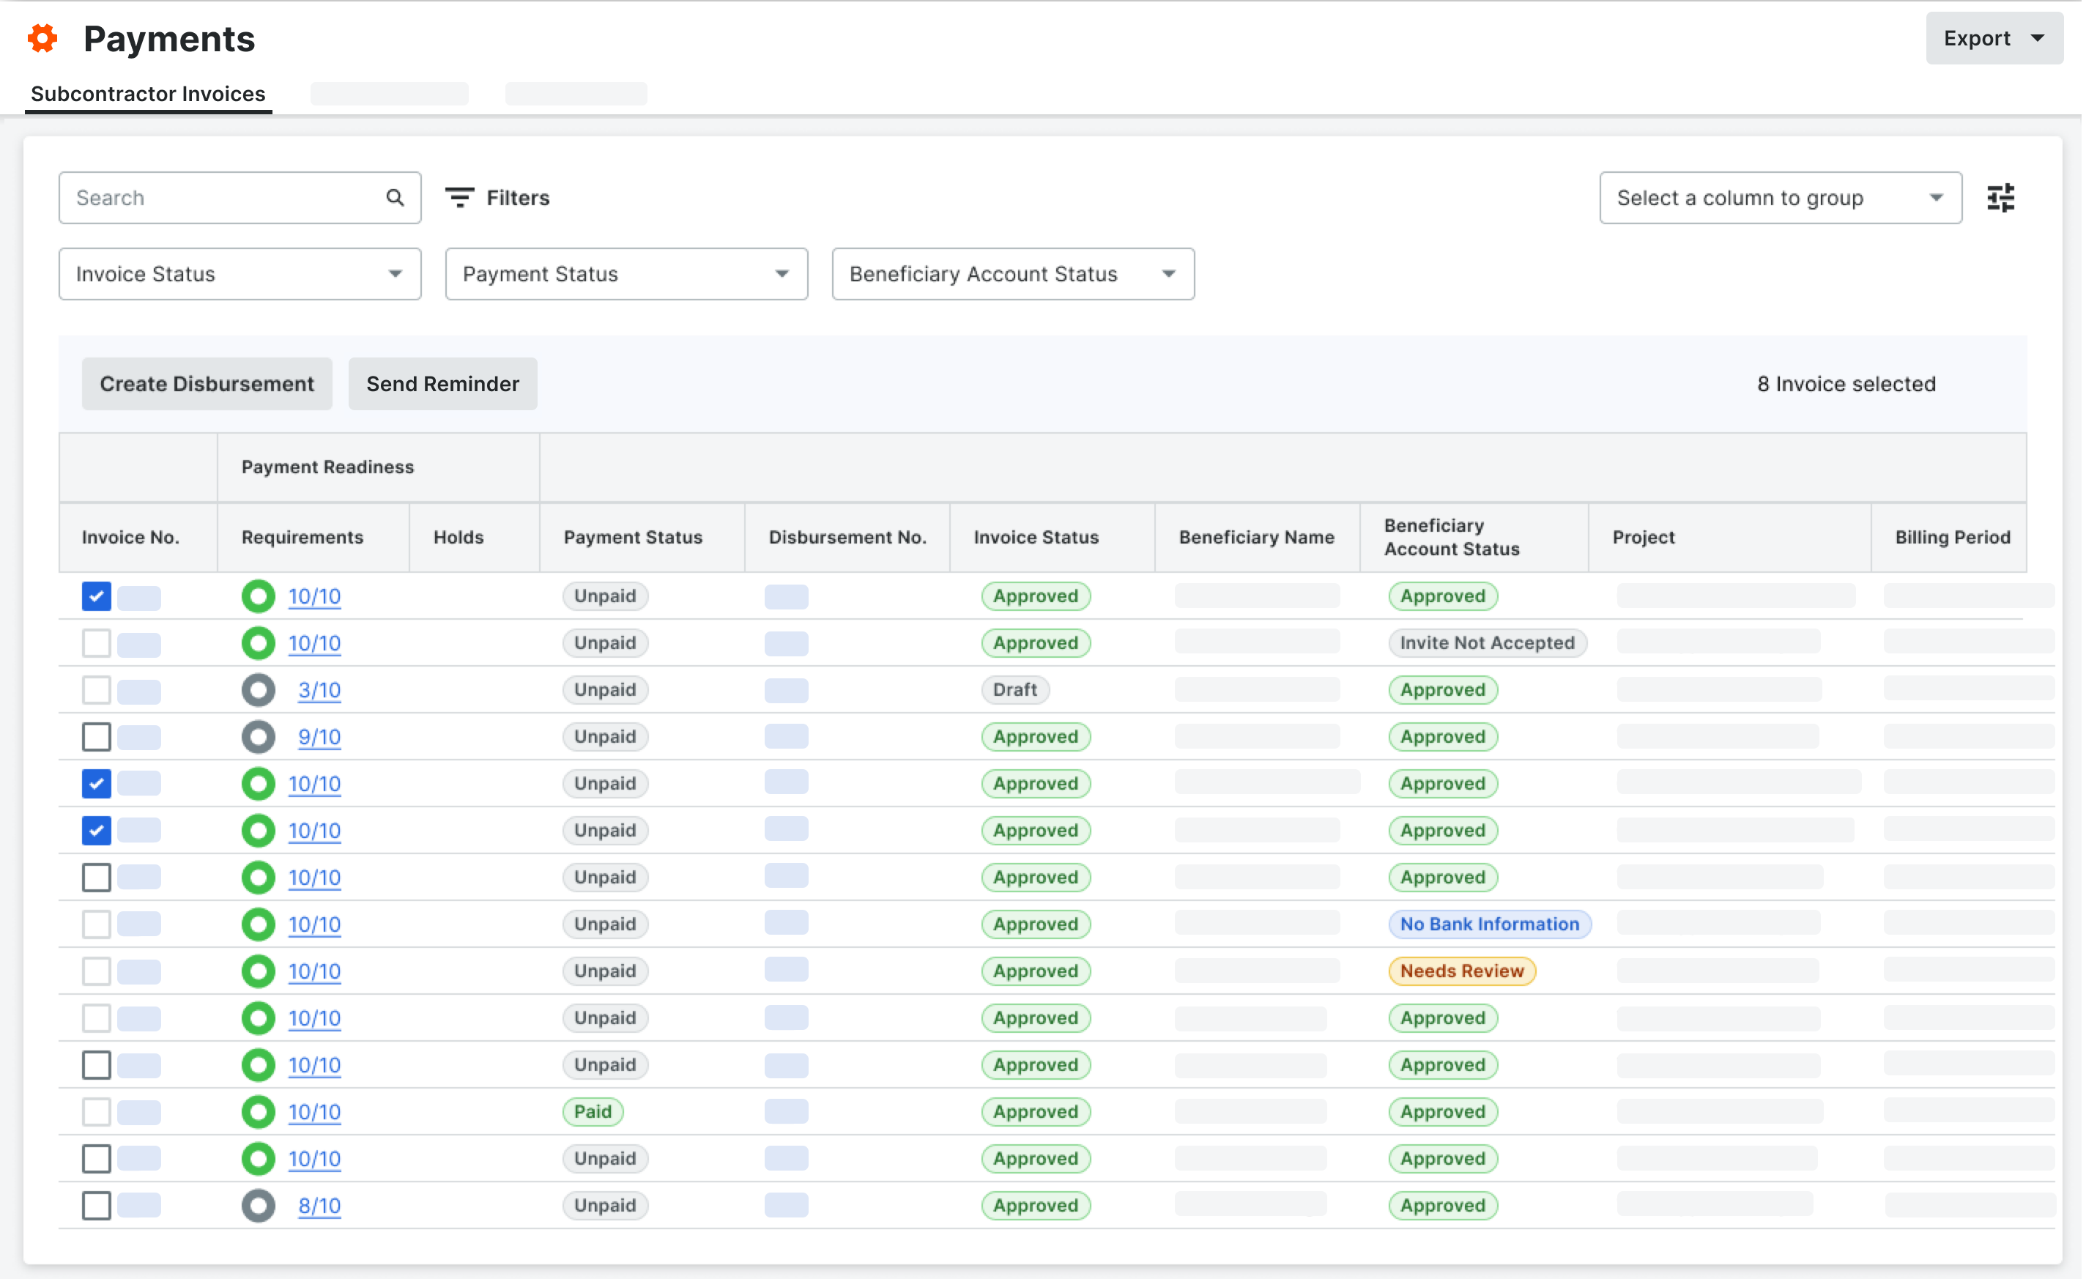Click gray readiness circle in the 9/10 row
This screenshot has width=2086, height=1279.
point(259,737)
